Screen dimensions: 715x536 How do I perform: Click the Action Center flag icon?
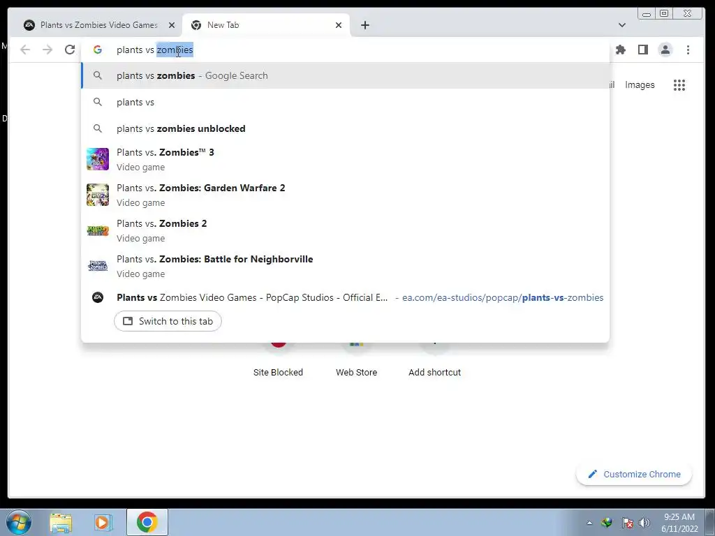tap(627, 523)
